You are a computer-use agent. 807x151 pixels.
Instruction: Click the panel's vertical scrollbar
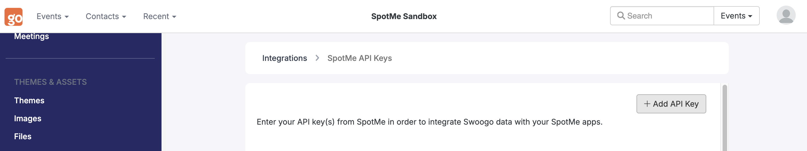(x=724, y=118)
